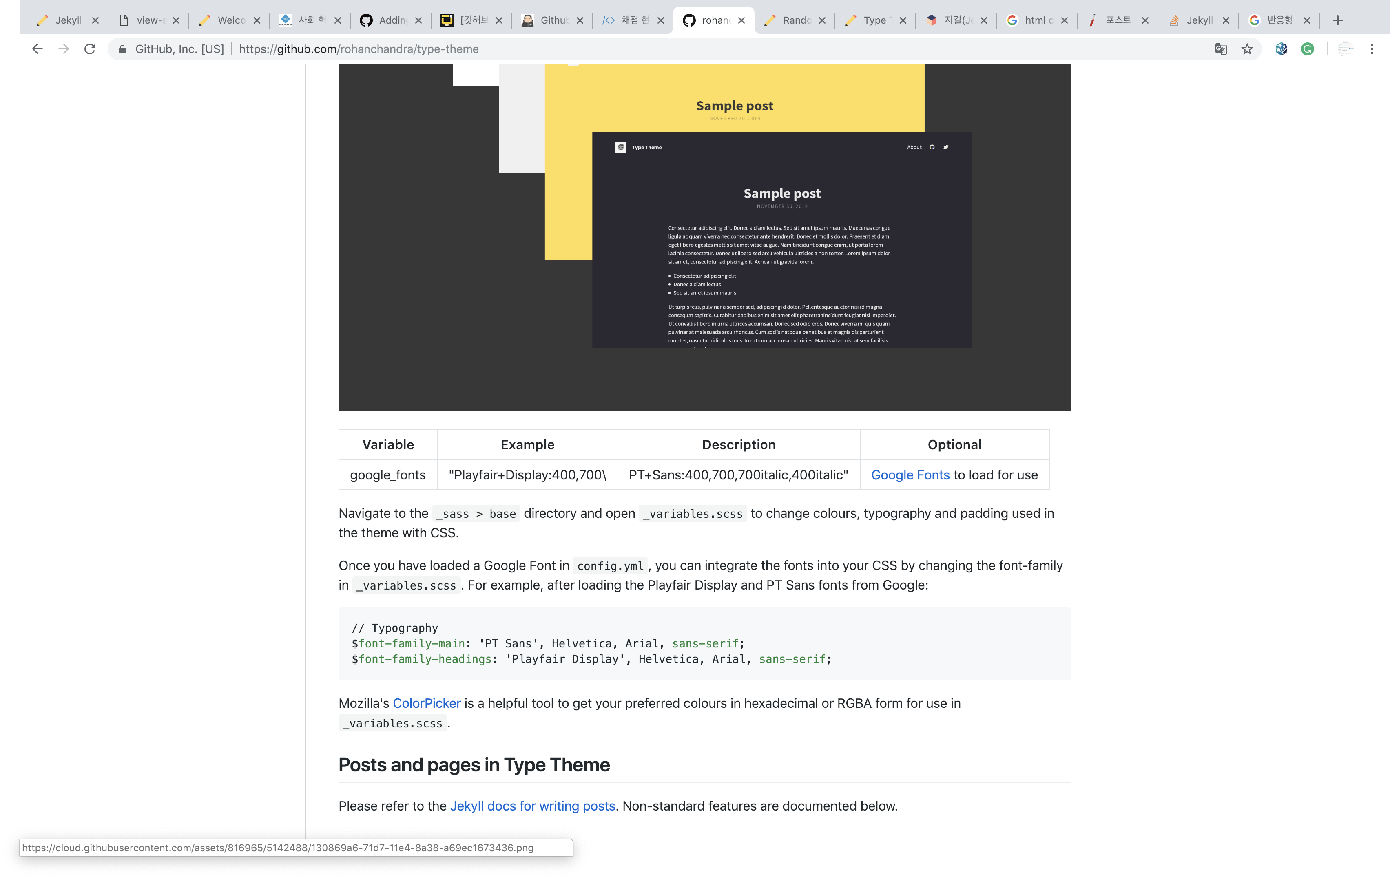The image size is (1390, 879).
Task: Open the Chrome three-dot menu
Action: pyautogui.click(x=1372, y=49)
